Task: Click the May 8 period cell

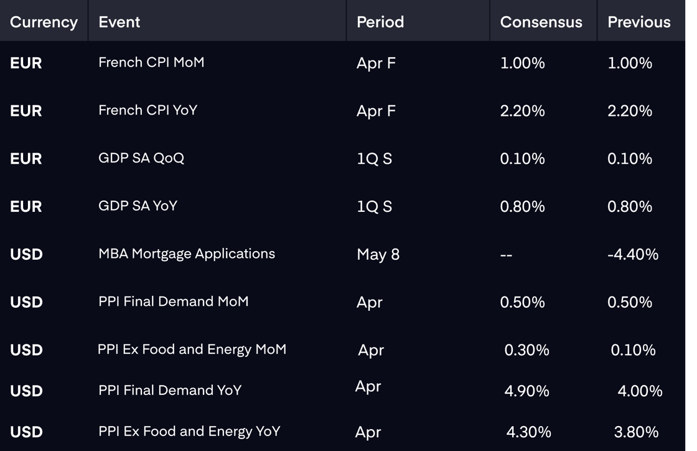Action: click(378, 254)
